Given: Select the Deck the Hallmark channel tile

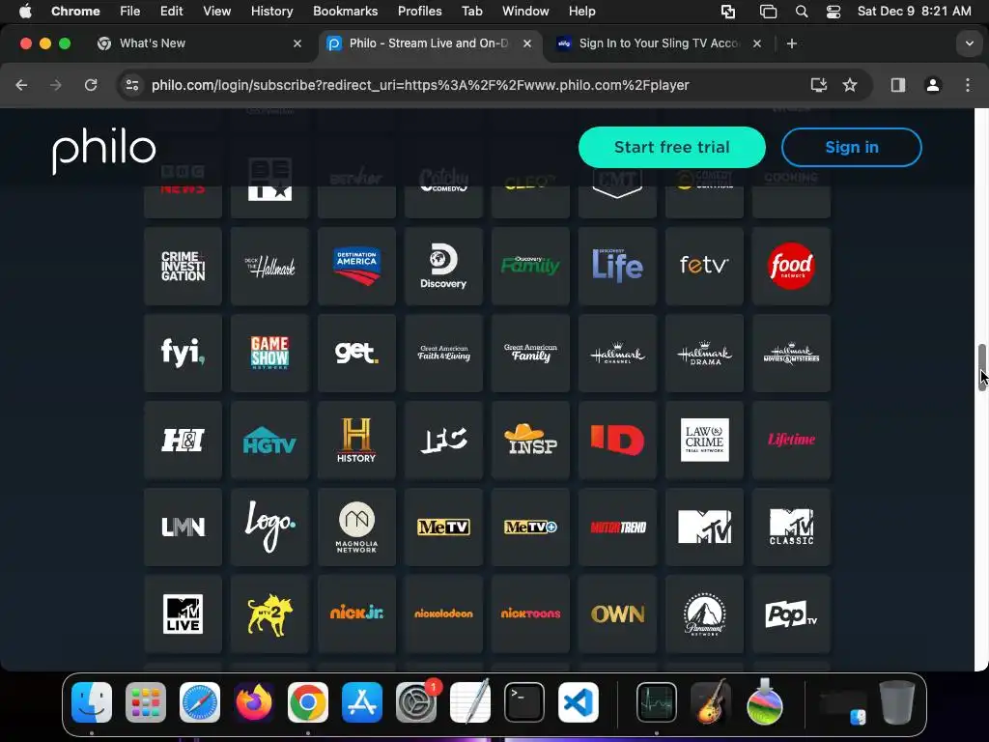Looking at the screenshot, I should click(270, 267).
